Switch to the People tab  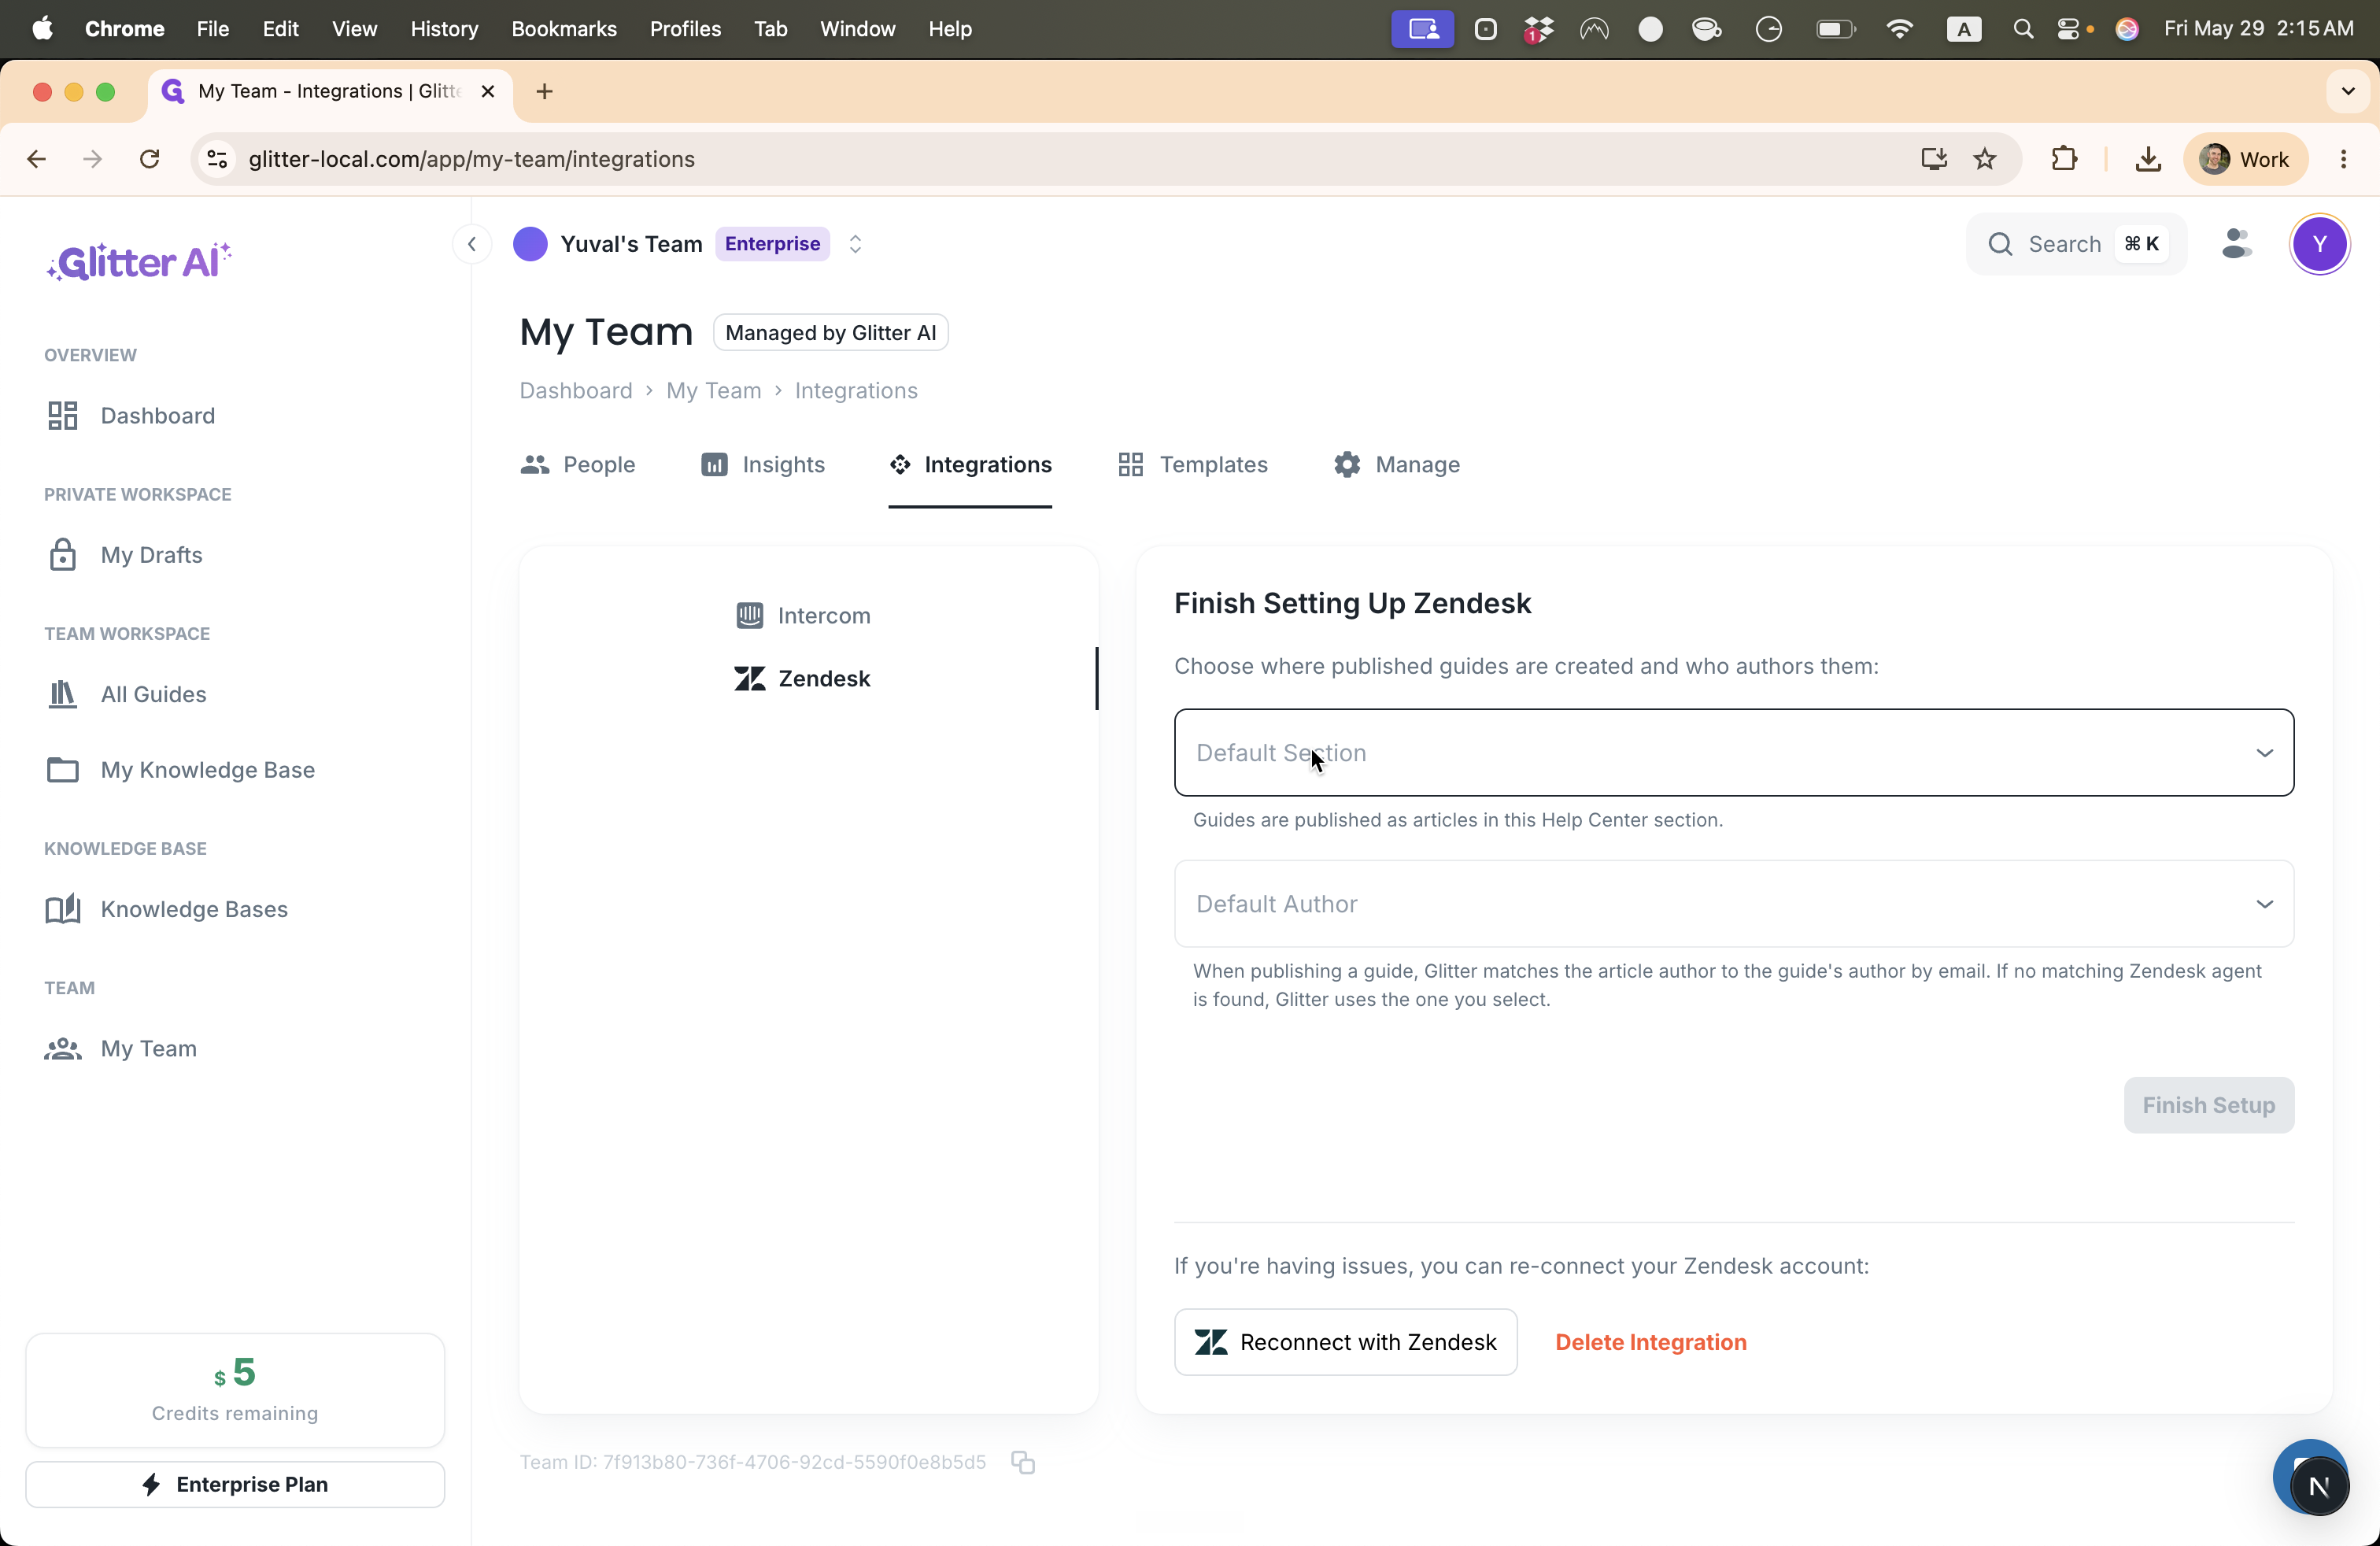pos(578,465)
